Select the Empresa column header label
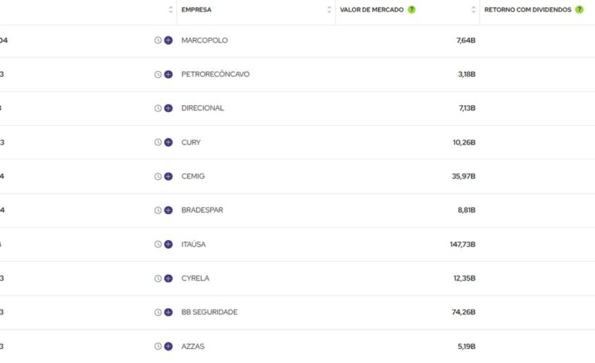Viewport: 595px width, 363px height. [x=196, y=10]
